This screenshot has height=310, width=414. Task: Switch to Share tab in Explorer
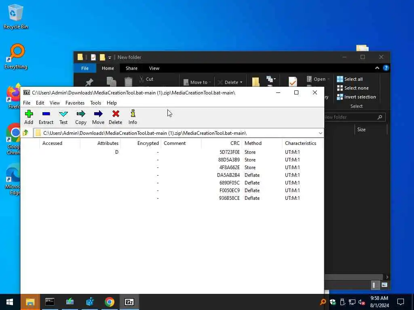pos(131,68)
